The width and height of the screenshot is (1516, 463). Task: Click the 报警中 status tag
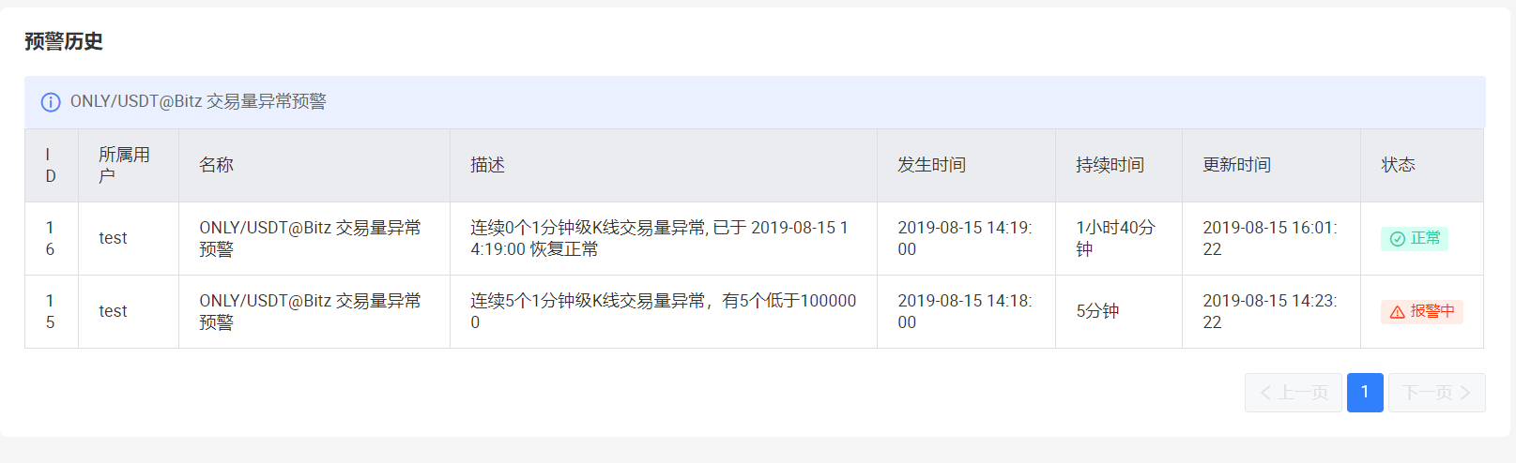tap(1422, 312)
